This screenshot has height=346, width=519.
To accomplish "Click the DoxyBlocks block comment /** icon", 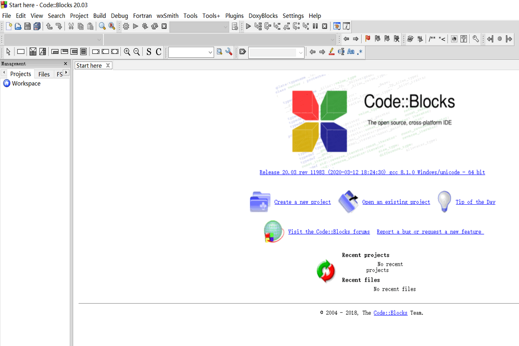I will pyautogui.click(x=432, y=39).
